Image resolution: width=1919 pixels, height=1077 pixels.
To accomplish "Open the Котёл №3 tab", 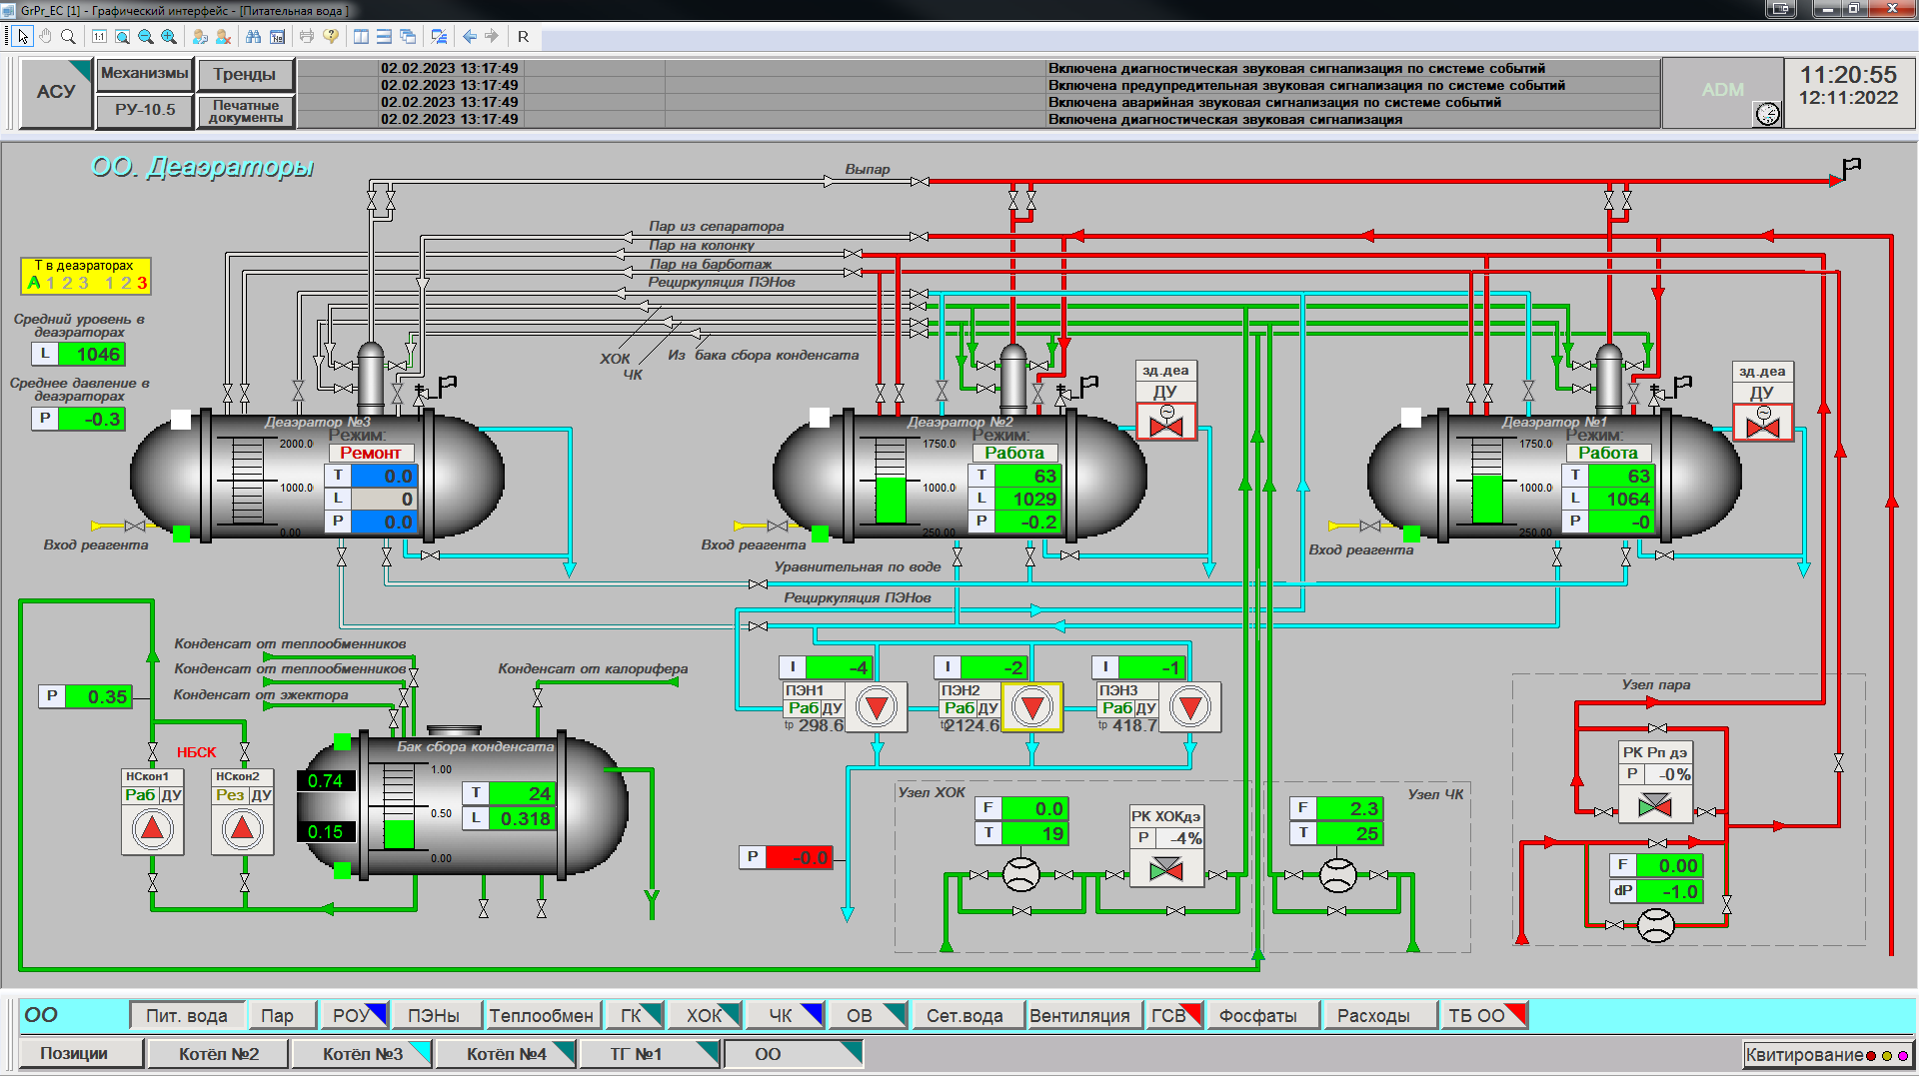I will 363,1054.
